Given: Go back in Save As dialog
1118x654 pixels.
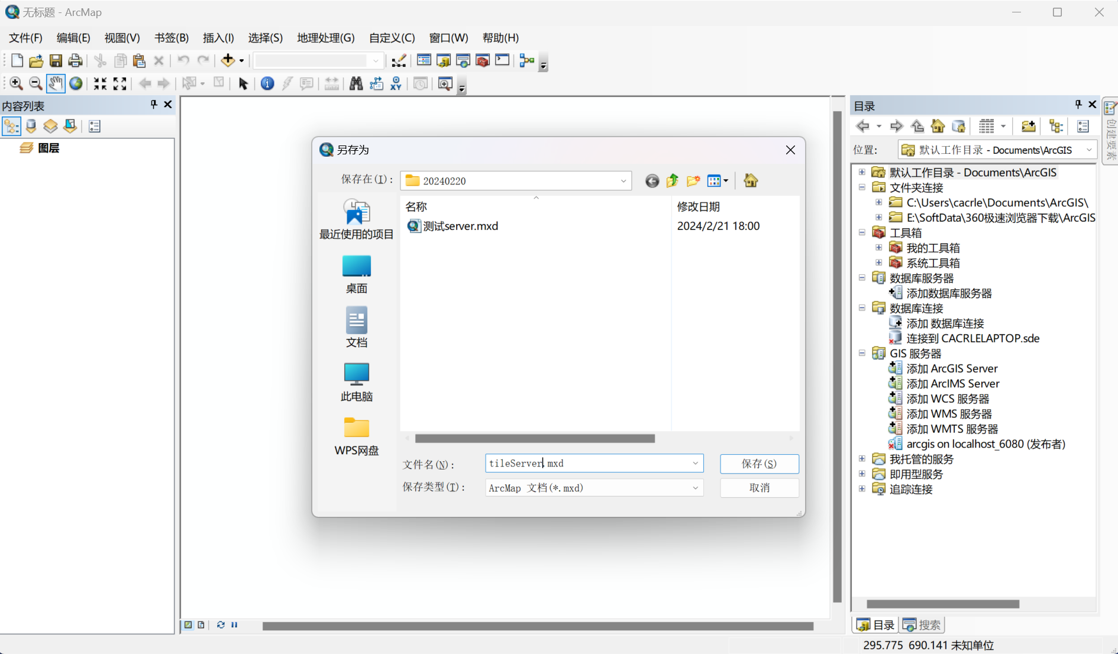Looking at the screenshot, I should [x=652, y=181].
